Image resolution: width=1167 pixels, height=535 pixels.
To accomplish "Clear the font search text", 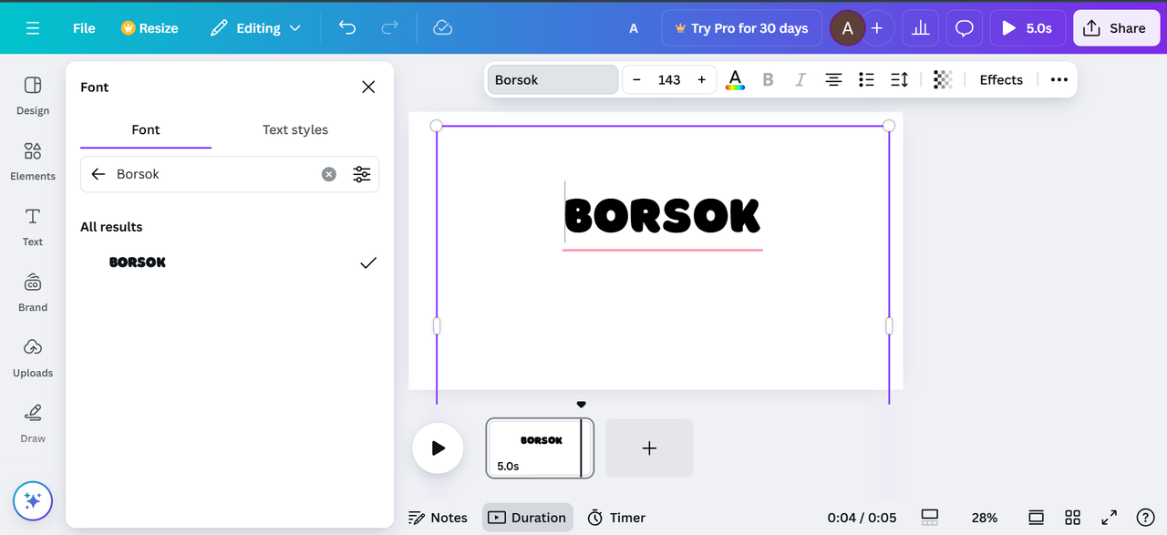I will [x=329, y=174].
